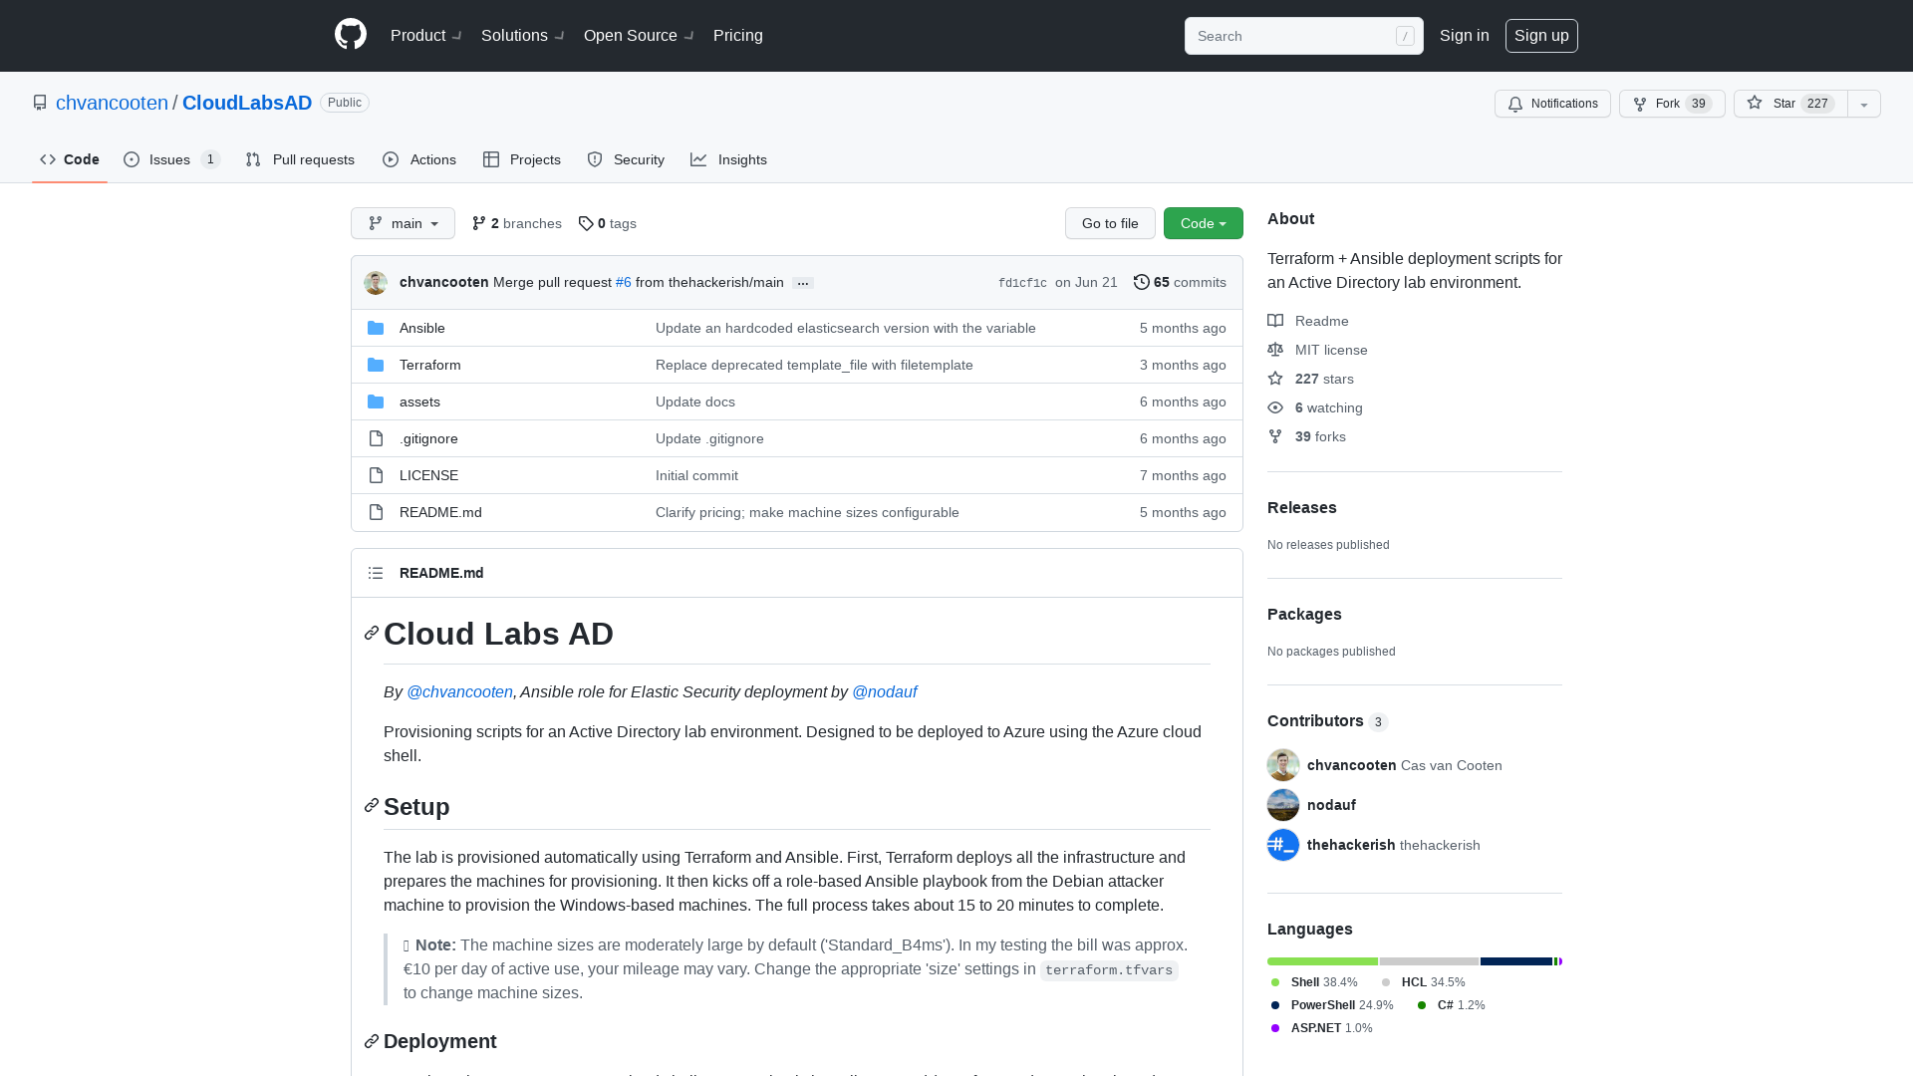Click the eye icon beside 6 watching
This screenshot has width=1913, height=1076.
[1275, 407]
